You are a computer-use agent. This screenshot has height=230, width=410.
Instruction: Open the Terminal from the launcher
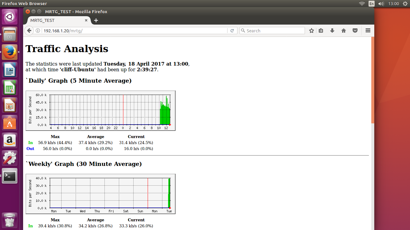tap(10, 176)
